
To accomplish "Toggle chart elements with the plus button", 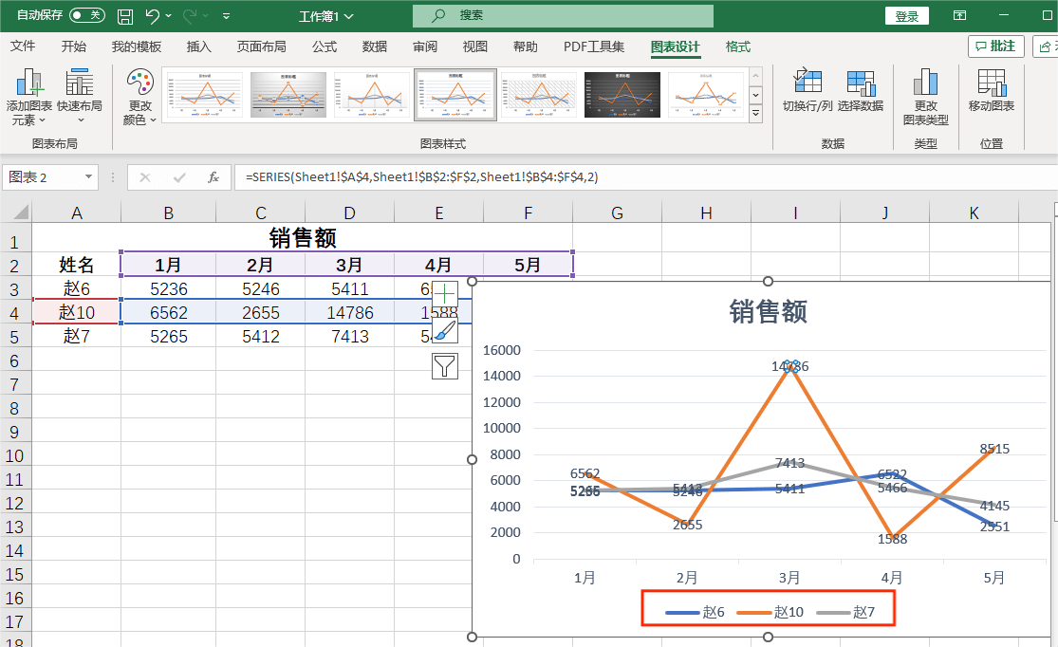I will pyautogui.click(x=444, y=292).
